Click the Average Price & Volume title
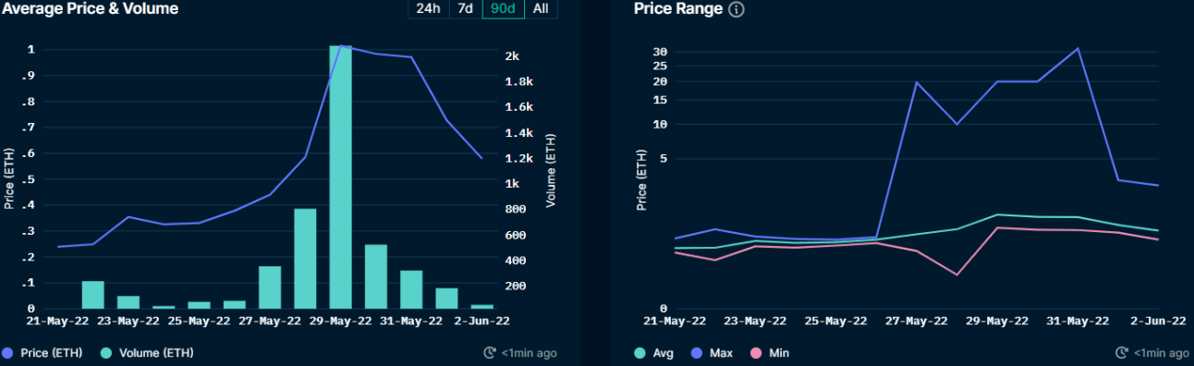The height and width of the screenshot is (366, 1194). 90,8
